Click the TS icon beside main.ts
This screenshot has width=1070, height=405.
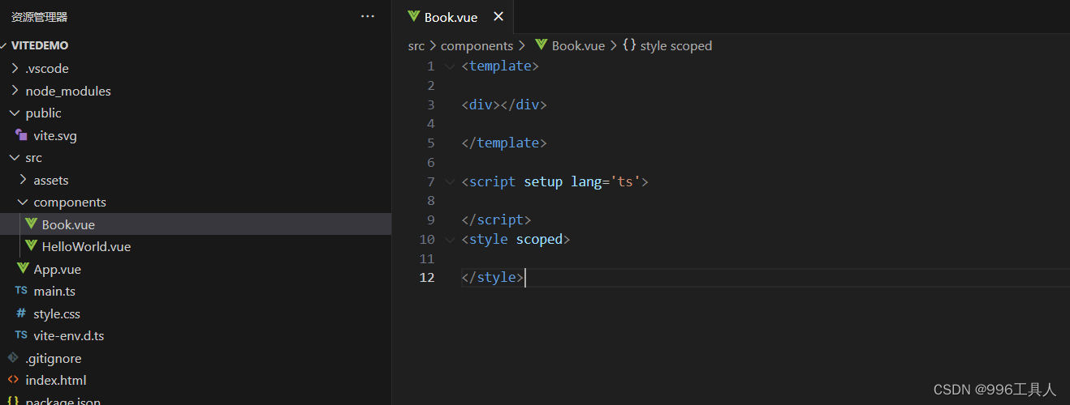pyautogui.click(x=21, y=291)
